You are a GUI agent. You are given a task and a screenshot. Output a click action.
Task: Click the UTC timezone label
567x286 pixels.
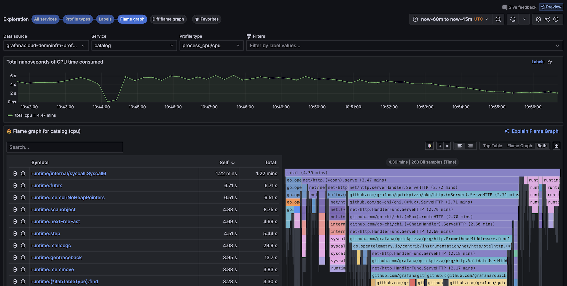[x=478, y=19]
